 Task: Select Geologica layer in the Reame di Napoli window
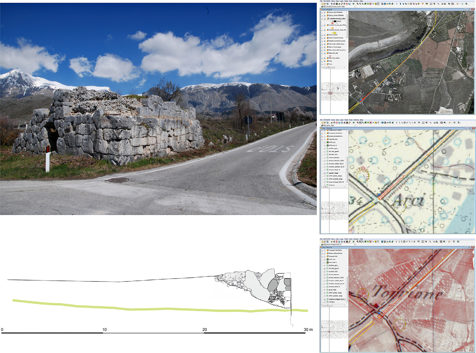[x=332, y=302]
